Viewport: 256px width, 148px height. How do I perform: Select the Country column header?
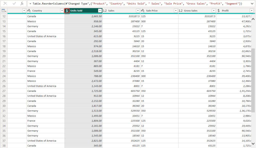45,10
